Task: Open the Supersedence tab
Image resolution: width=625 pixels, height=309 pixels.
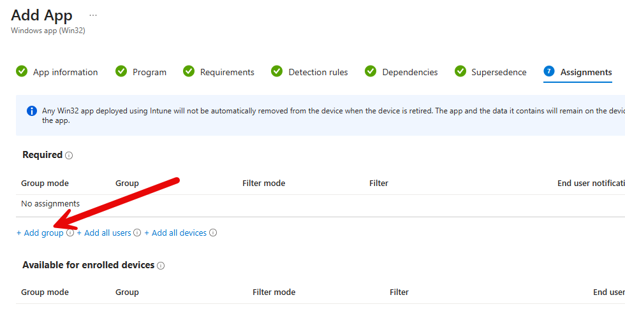Action: (499, 72)
